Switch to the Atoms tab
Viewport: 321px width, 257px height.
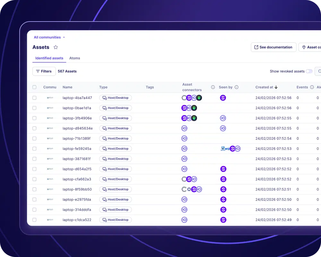[x=74, y=58]
